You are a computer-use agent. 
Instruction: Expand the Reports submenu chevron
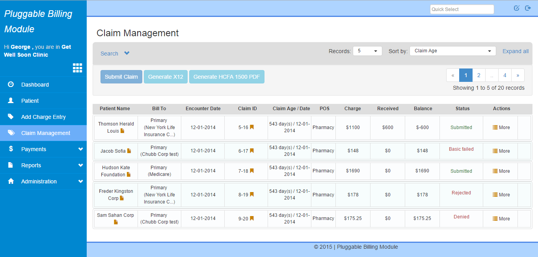tap(81, 165)
